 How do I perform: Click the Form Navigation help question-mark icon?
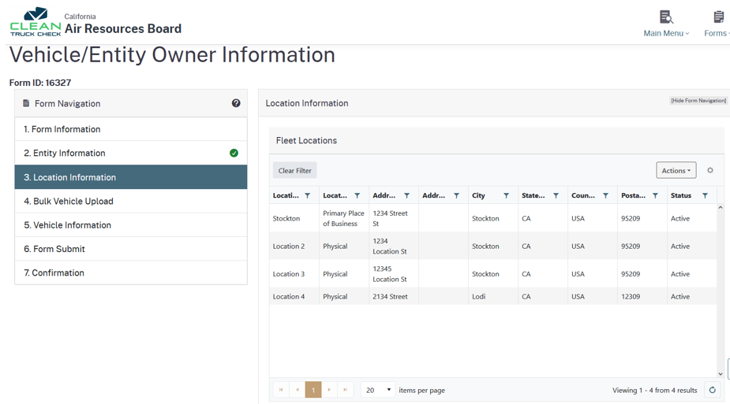(236, 103)
